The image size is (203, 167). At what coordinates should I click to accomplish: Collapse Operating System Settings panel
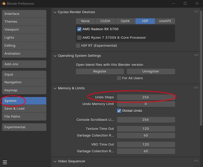[x=55, y=56]
